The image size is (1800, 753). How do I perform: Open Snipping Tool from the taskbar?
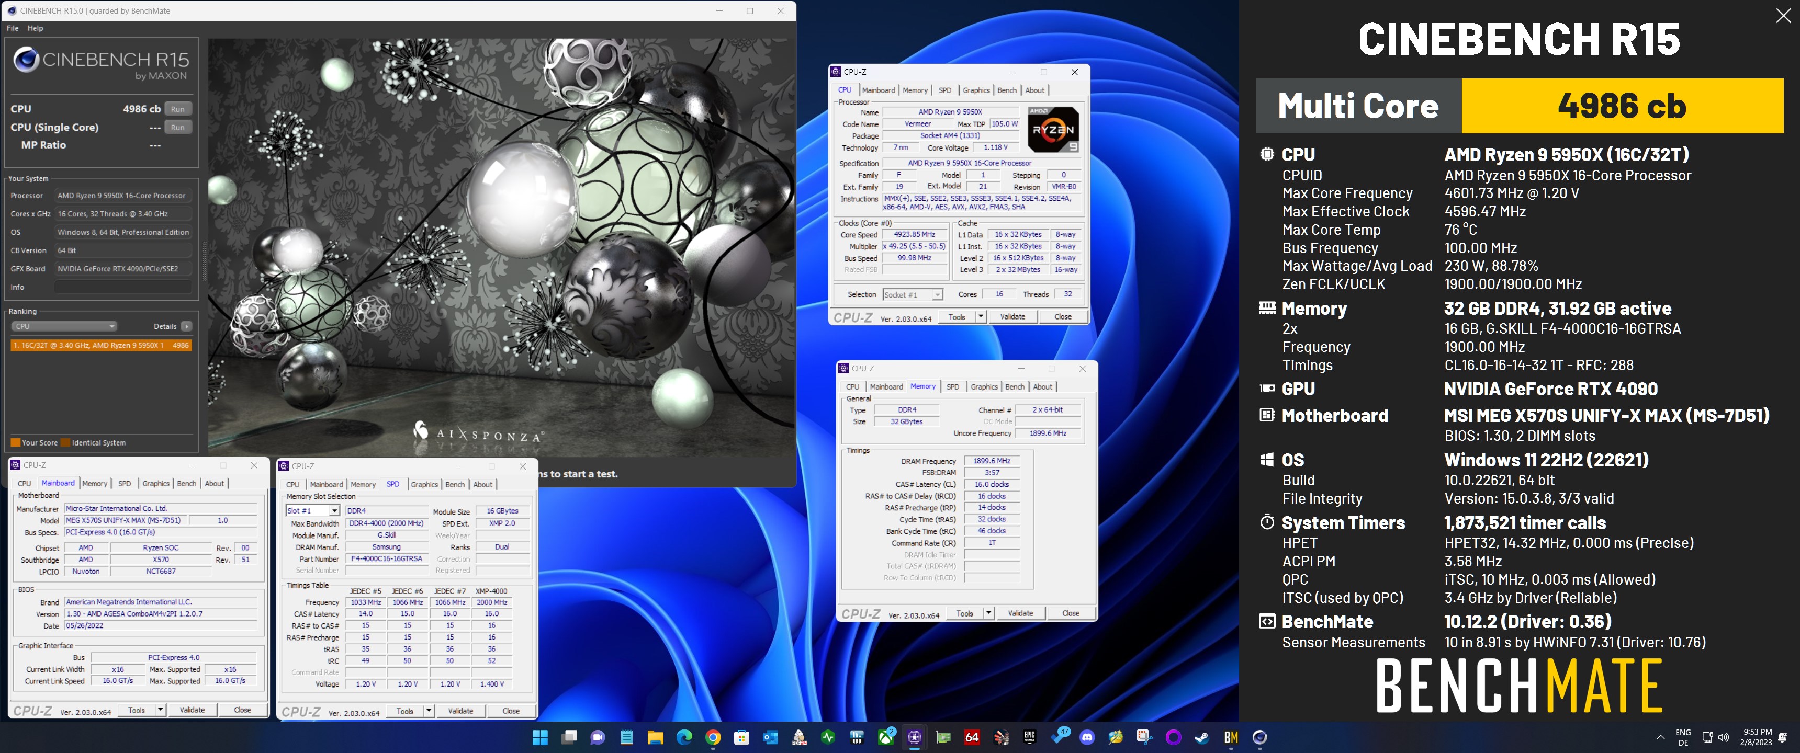point(1144,737)
